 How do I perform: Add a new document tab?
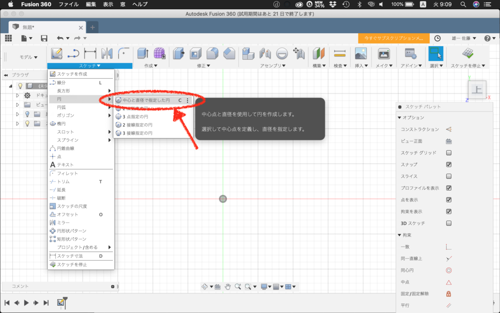click(92, 27)
